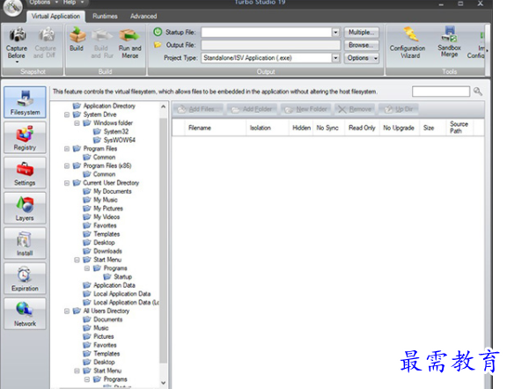This screenshot has width=507, height=389.
Task: Click the No Upgrade column header
Action: (x=399, y=128)
